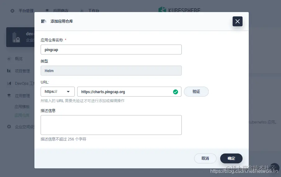Close the add app repository dialog

pyautogui.click(x=238, y=21)
